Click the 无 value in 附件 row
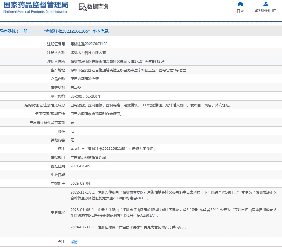This screenshot has width=282, height=247. [72, 131]
